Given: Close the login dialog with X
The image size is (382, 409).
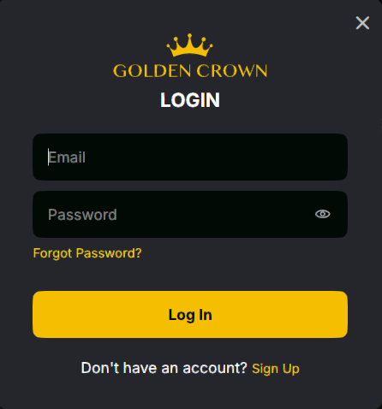Looking at the screenshot, I should pos(362,23).
